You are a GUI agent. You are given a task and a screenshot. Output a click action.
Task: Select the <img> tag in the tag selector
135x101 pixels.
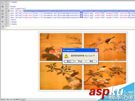(23, 99)
